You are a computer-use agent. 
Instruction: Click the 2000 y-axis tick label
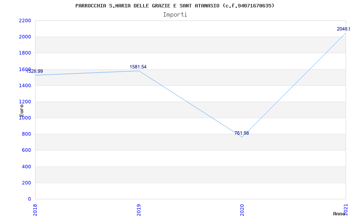click(25, 37)
